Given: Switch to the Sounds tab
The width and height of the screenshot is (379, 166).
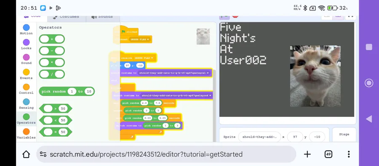Looking at the screenshot, I should (102, 17).
